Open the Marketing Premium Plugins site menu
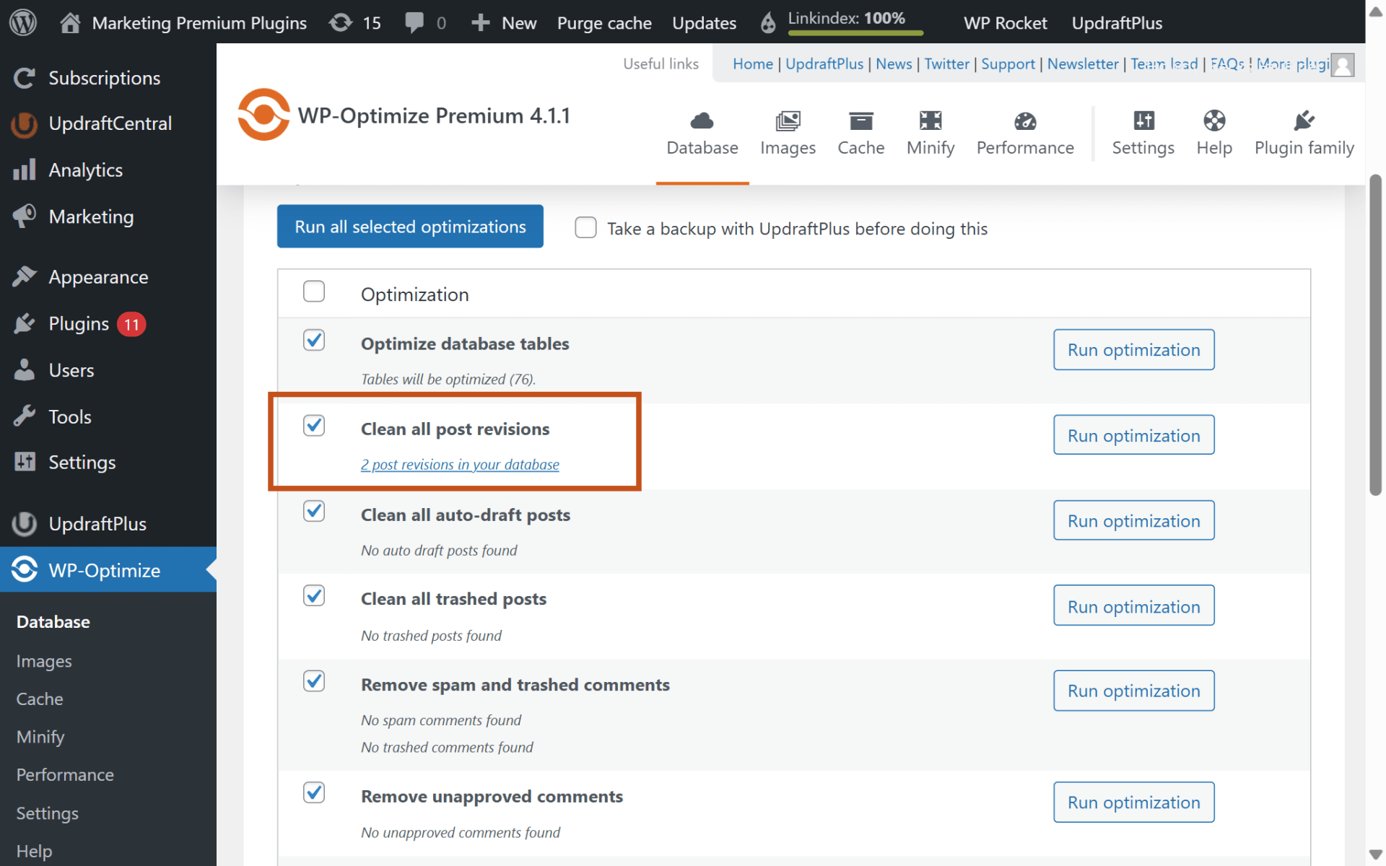The image size is (1386, 866). click(183, 22)
